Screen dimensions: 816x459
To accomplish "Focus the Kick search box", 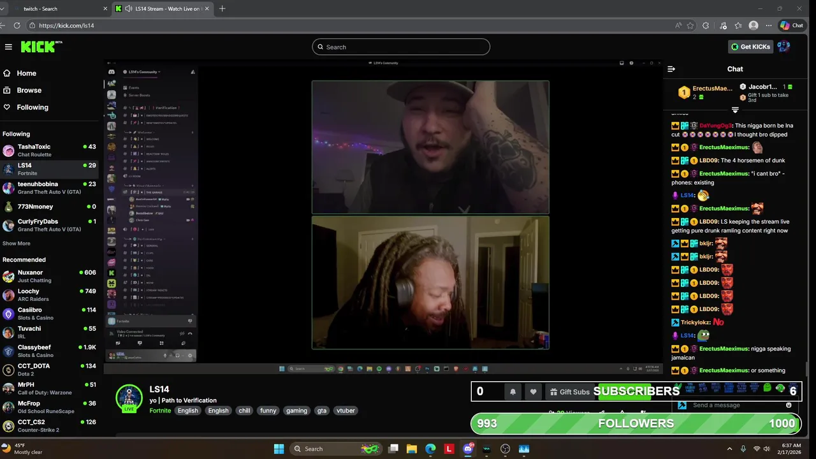I will coord(401,47).
